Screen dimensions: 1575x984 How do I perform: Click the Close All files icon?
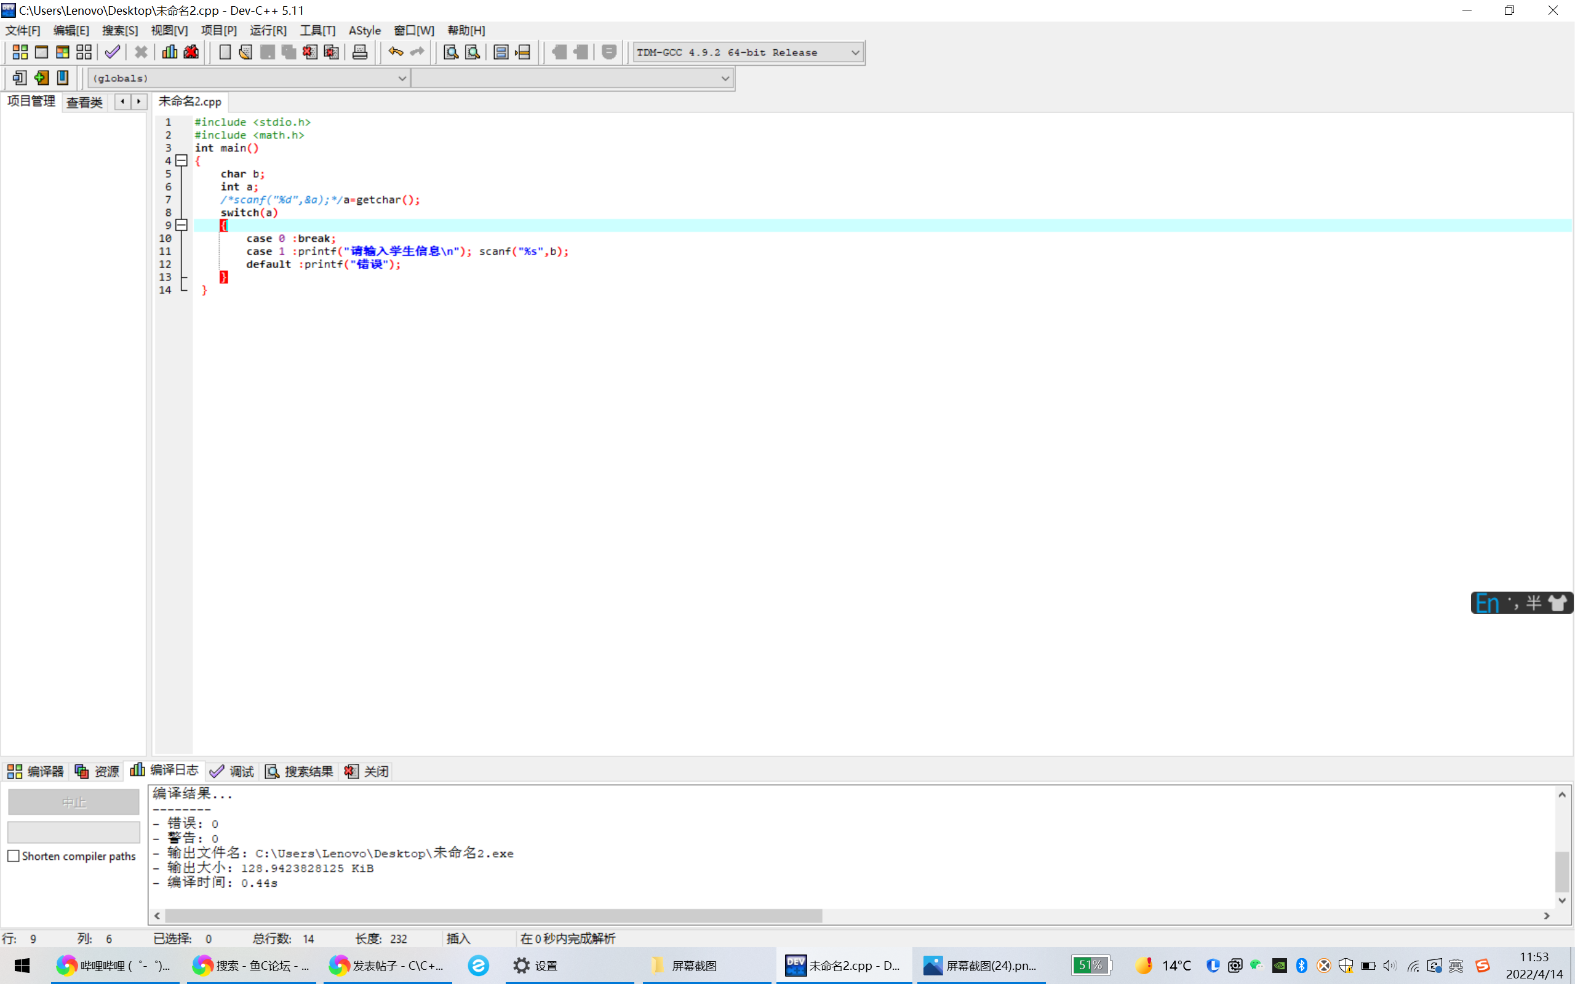coord(331,52)
